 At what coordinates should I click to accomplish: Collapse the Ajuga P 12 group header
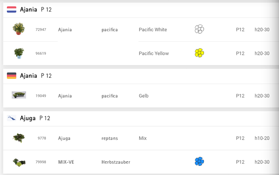[141, 119]
